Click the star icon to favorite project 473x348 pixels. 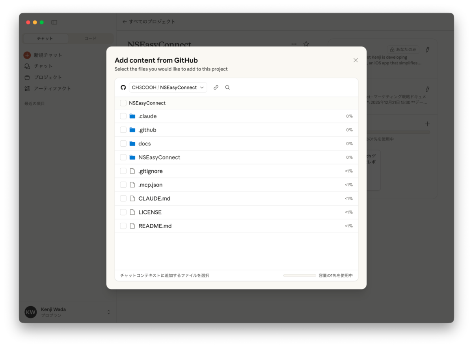(x=306, y=44)
